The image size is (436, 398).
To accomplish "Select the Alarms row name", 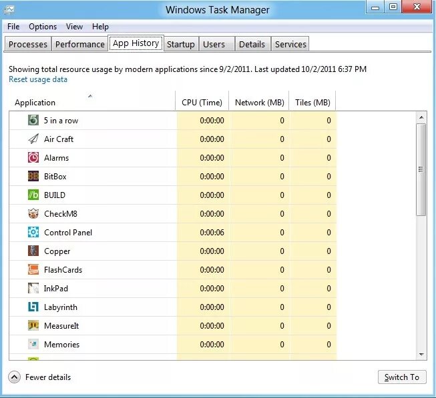I will click(x=57, y=158).
